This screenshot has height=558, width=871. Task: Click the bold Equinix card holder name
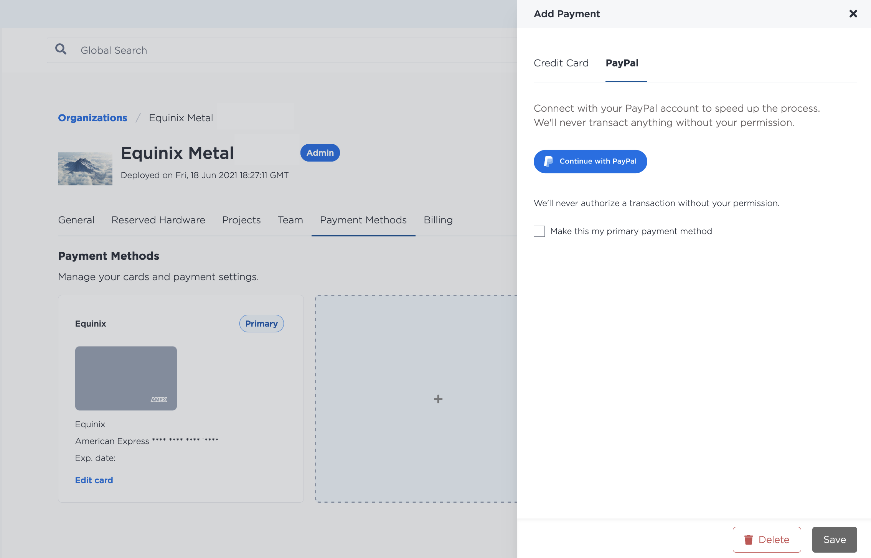(x=91, y=324)
